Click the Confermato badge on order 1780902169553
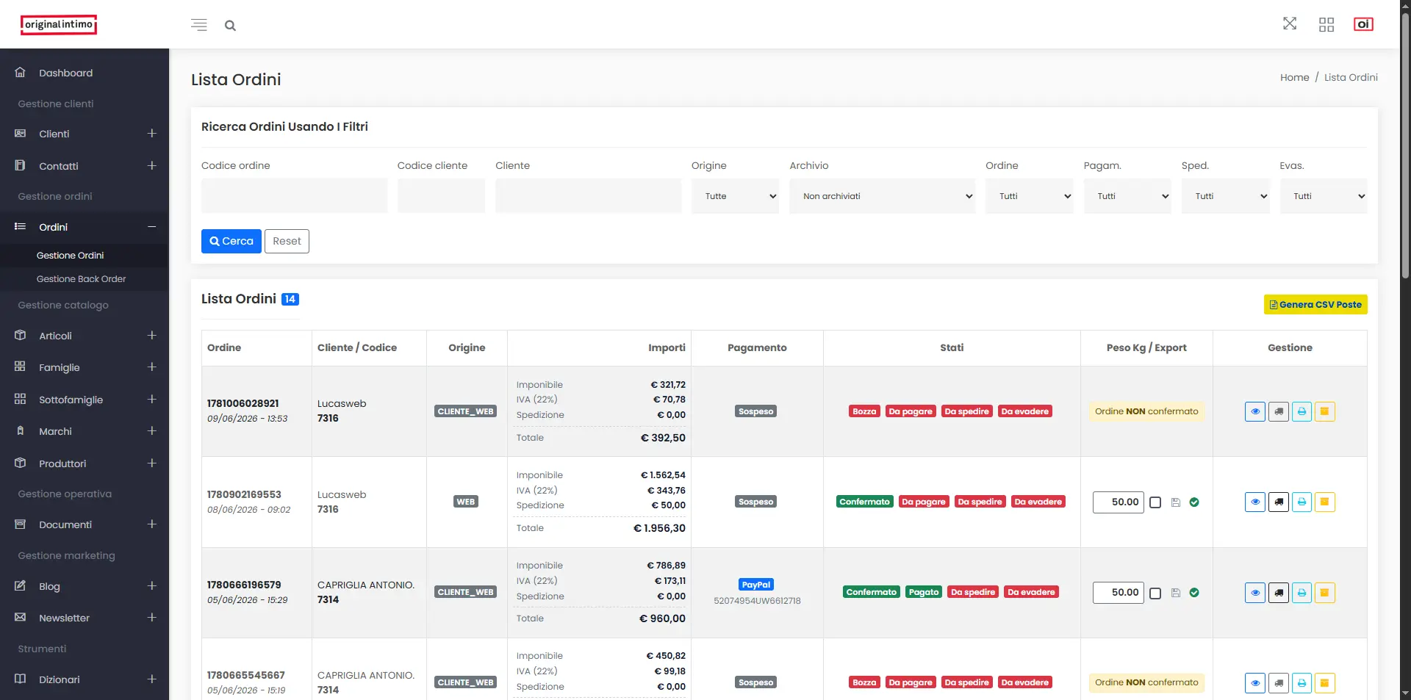Viewport: 1411px width, 700px height. 864,502
